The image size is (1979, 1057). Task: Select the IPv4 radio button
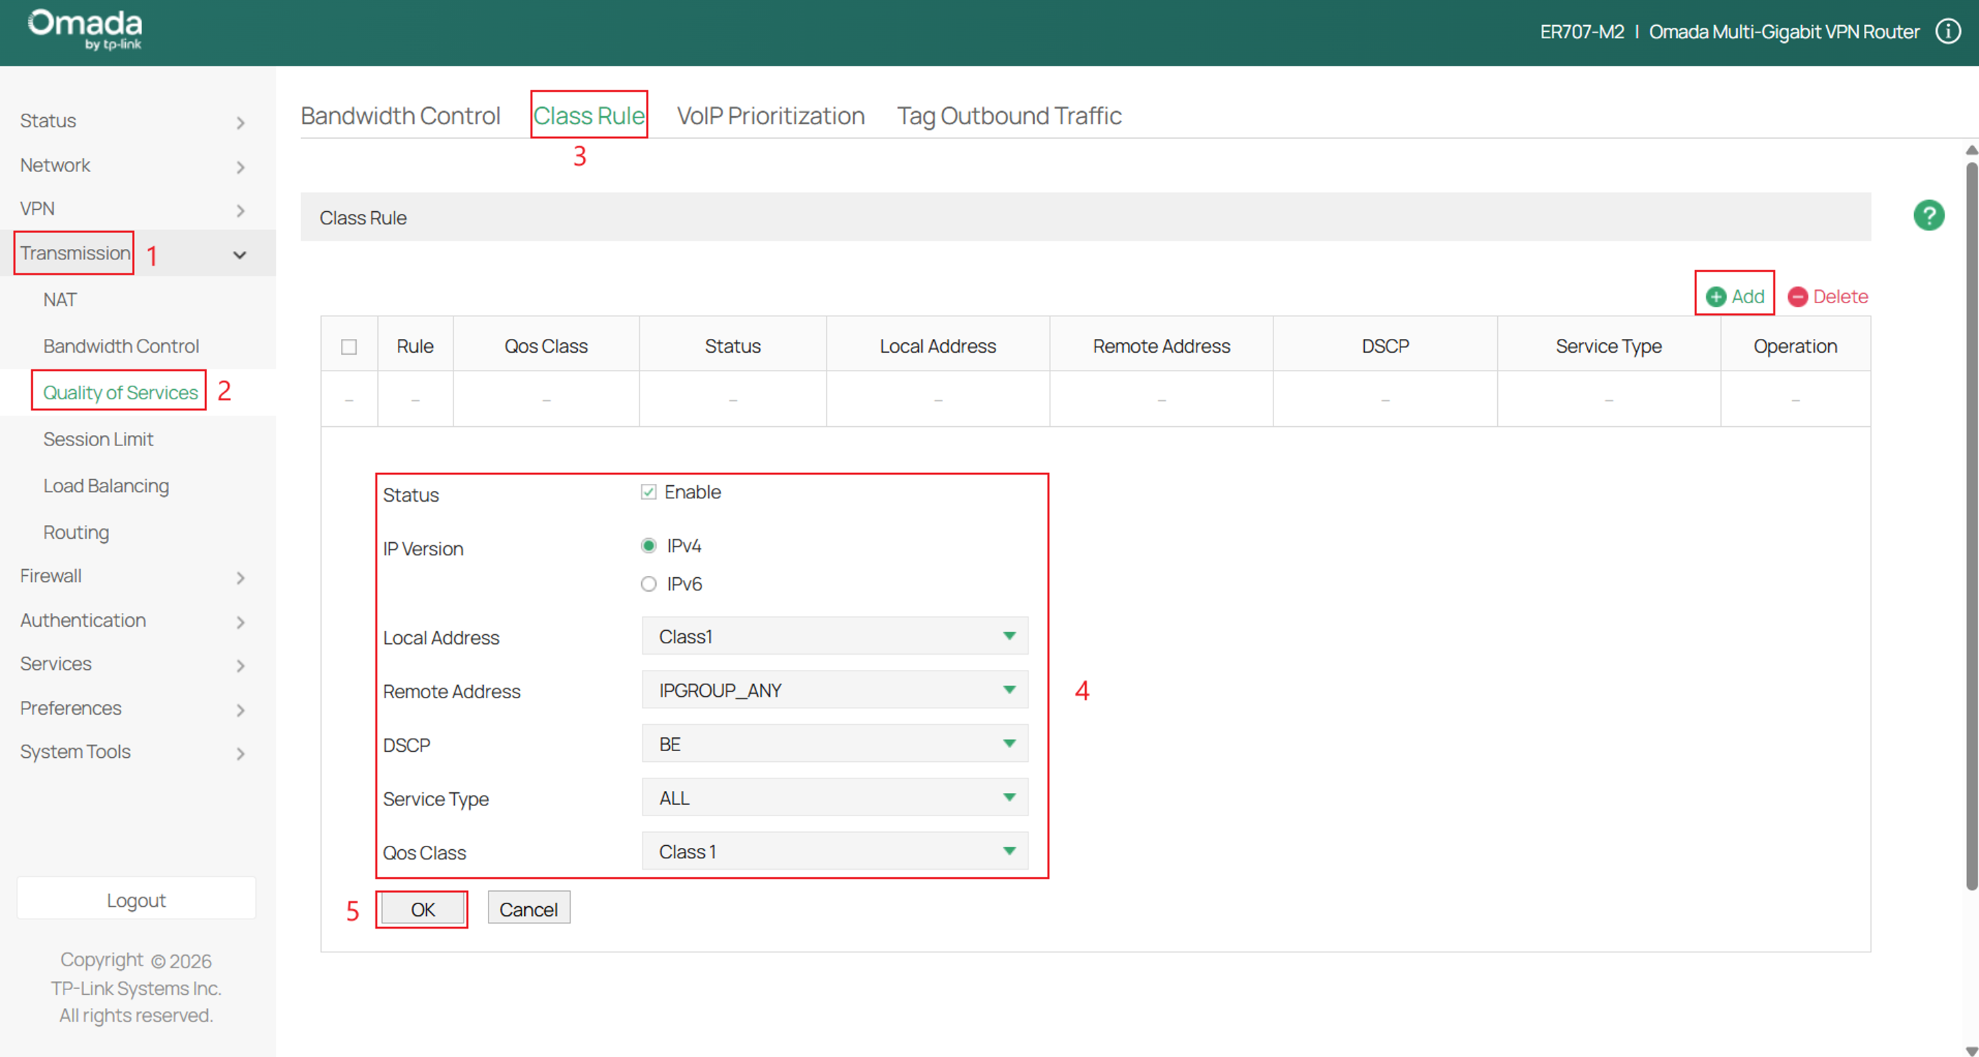[649, 546]
